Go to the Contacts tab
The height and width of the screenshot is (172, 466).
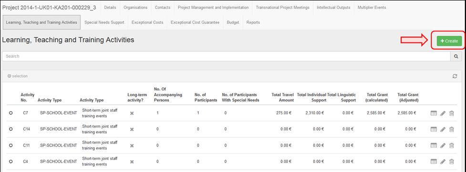point(163,8)
